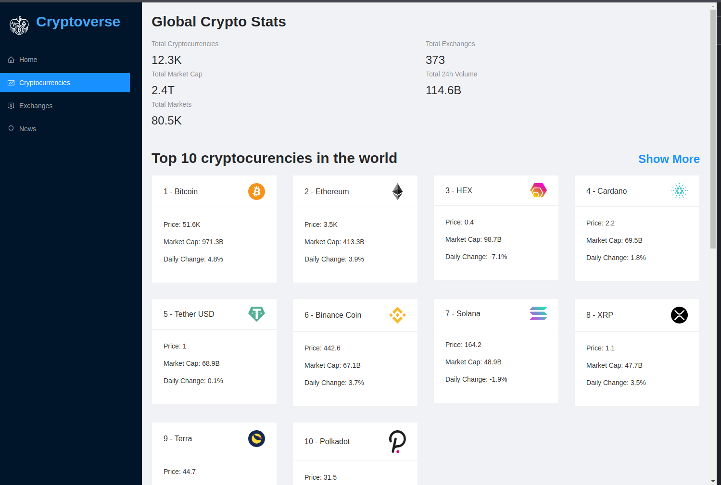Click the Terra moon icon

click(x=256, y=438)
